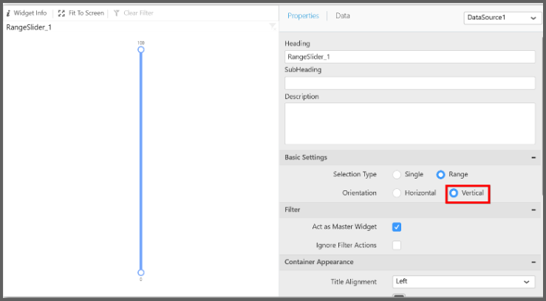Image resolution: width=546 pixels, height=301 pixels.
Task: Select Range selection type
Action: tap(441, 175)
